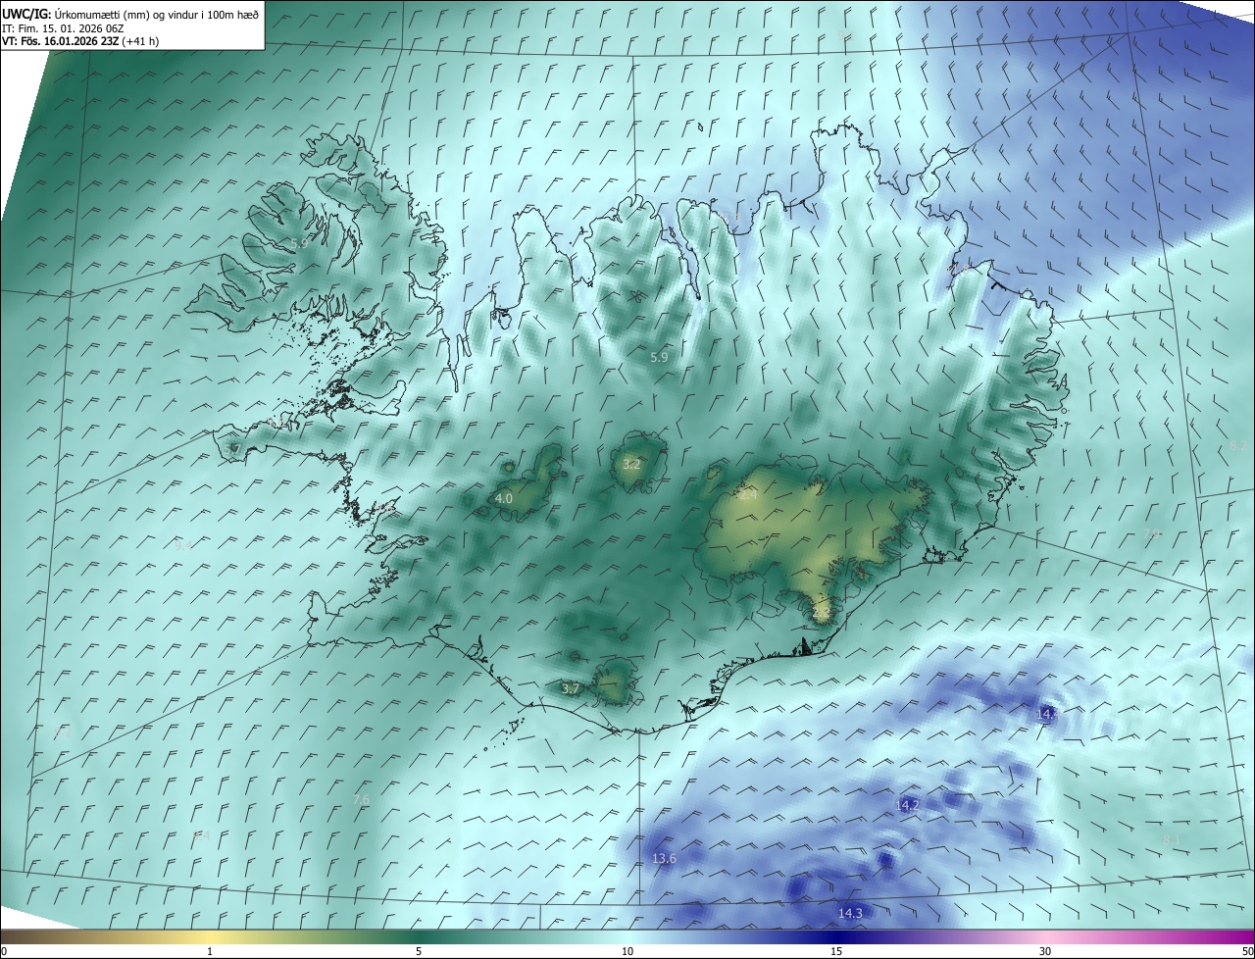Click the color scale at the 30 tick
Image resolution: width=1255 pixels, height=959 pixels.
point(1045,952)
